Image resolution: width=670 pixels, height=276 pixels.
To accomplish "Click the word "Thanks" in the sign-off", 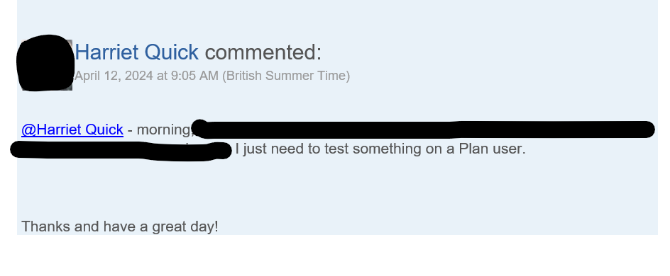I will point(45,226).
